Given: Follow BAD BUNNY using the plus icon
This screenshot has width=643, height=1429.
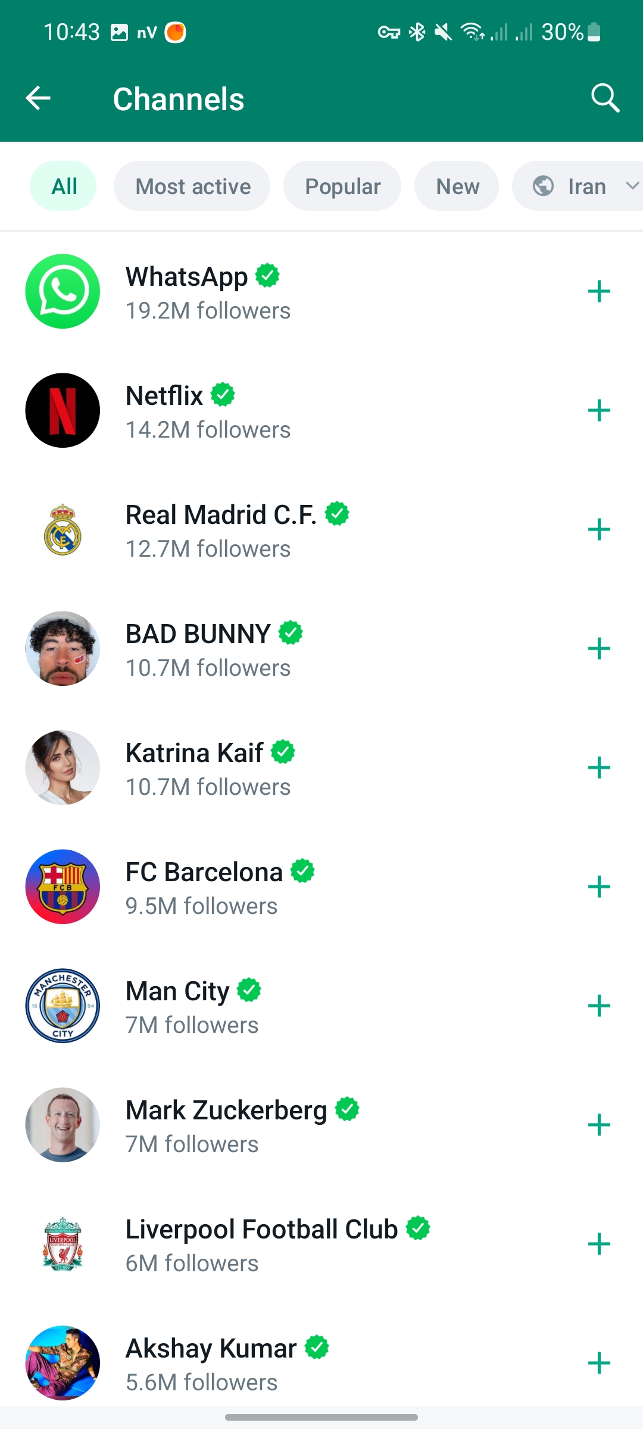Looking at the screenshot, I should [599, 648].
